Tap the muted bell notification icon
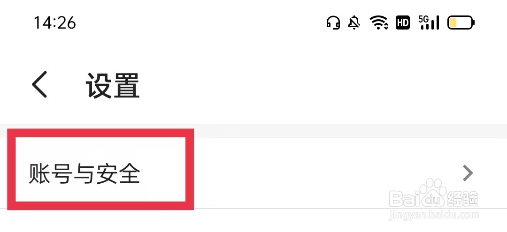Viewport: 507px width, 232px height. [354, 22]
